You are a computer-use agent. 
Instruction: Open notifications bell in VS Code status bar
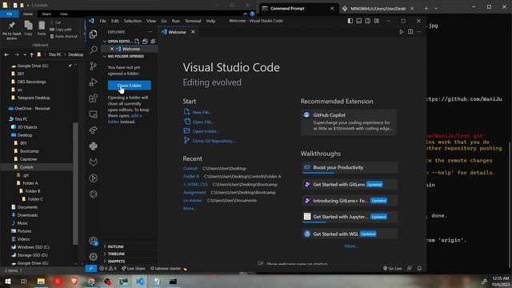pyautogui.click(x=419, y=269)
